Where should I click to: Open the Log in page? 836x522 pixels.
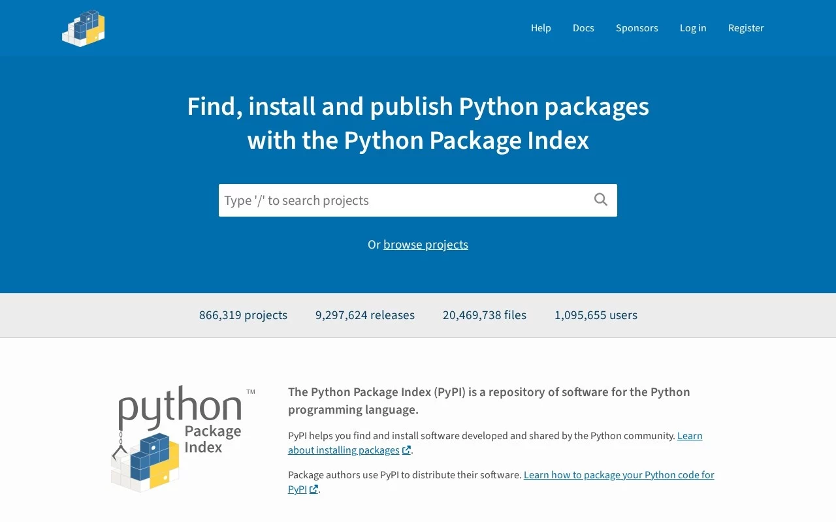693,28
